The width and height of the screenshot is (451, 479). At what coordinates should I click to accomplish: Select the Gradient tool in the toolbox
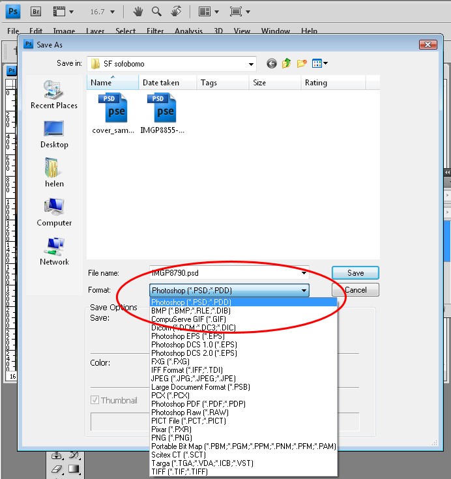click(74, 469)
